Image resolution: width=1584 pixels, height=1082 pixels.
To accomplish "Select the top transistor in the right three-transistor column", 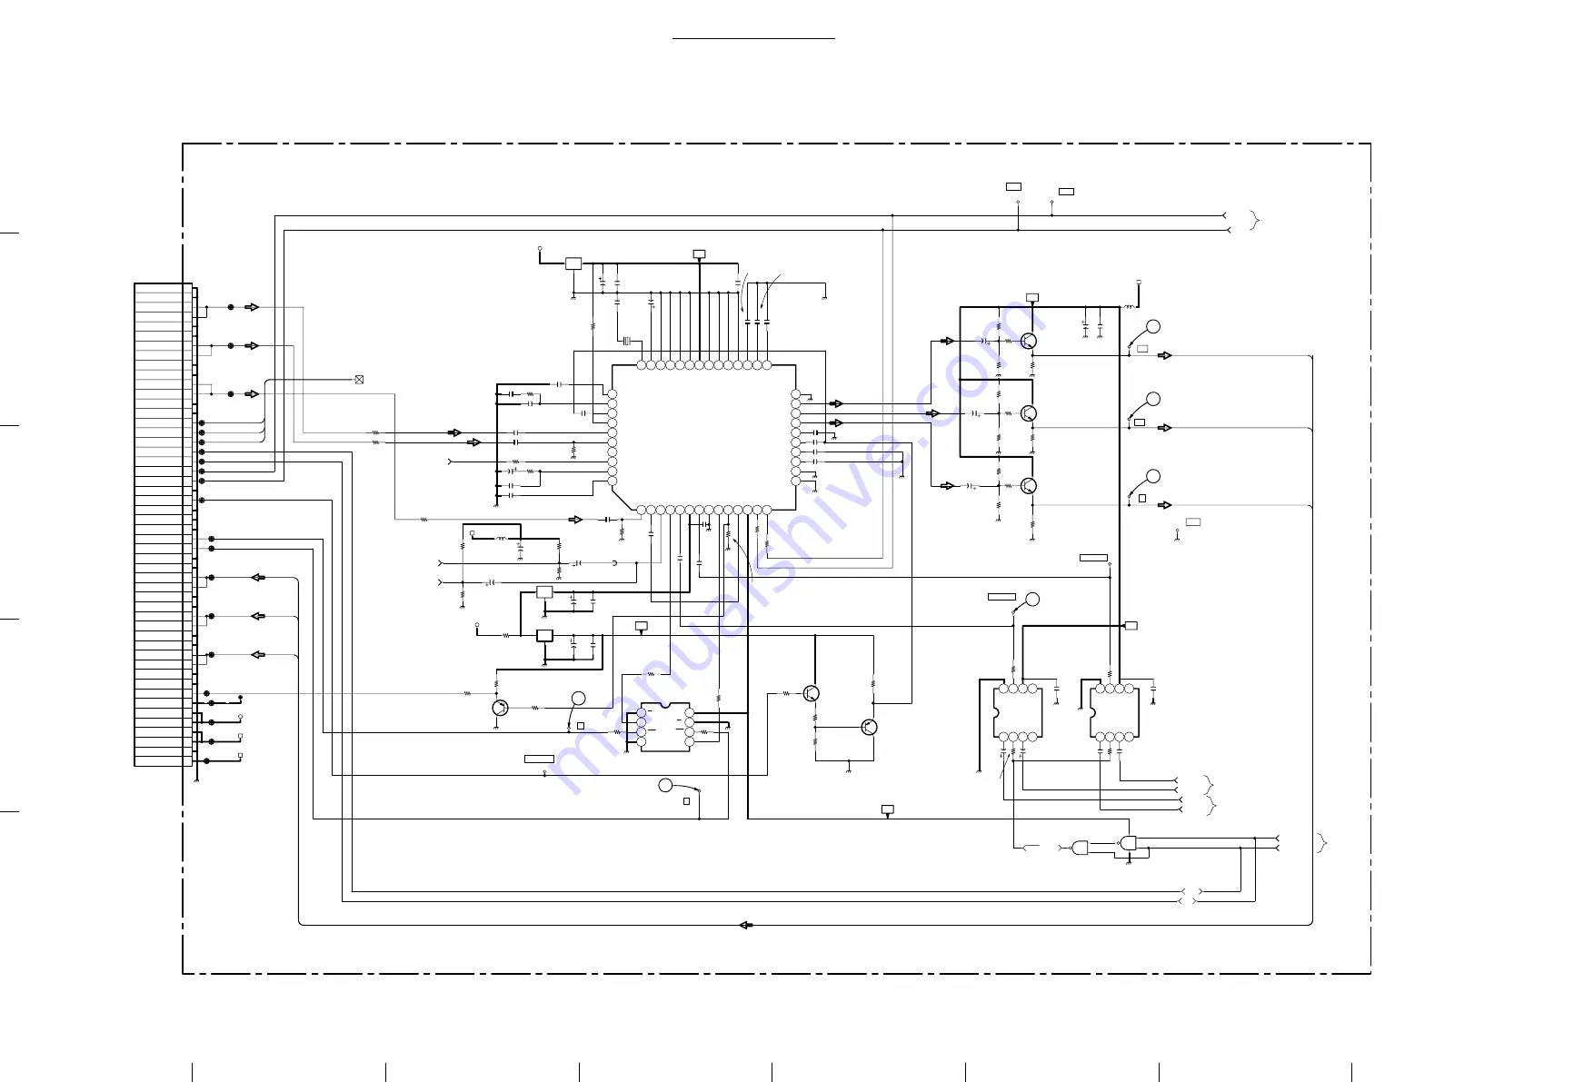I will [1029, 341].
